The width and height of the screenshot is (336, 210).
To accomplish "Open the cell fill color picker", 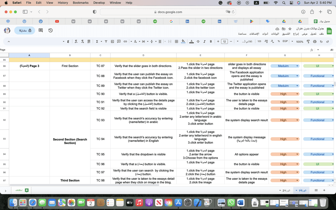I will [183, 41].
